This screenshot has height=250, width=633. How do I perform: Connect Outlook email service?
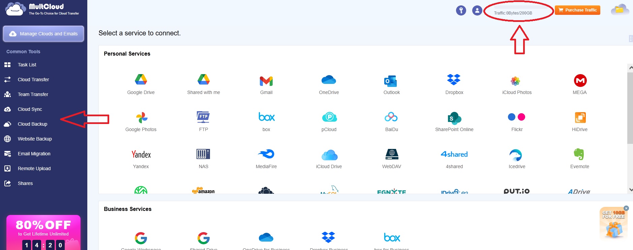392,84
